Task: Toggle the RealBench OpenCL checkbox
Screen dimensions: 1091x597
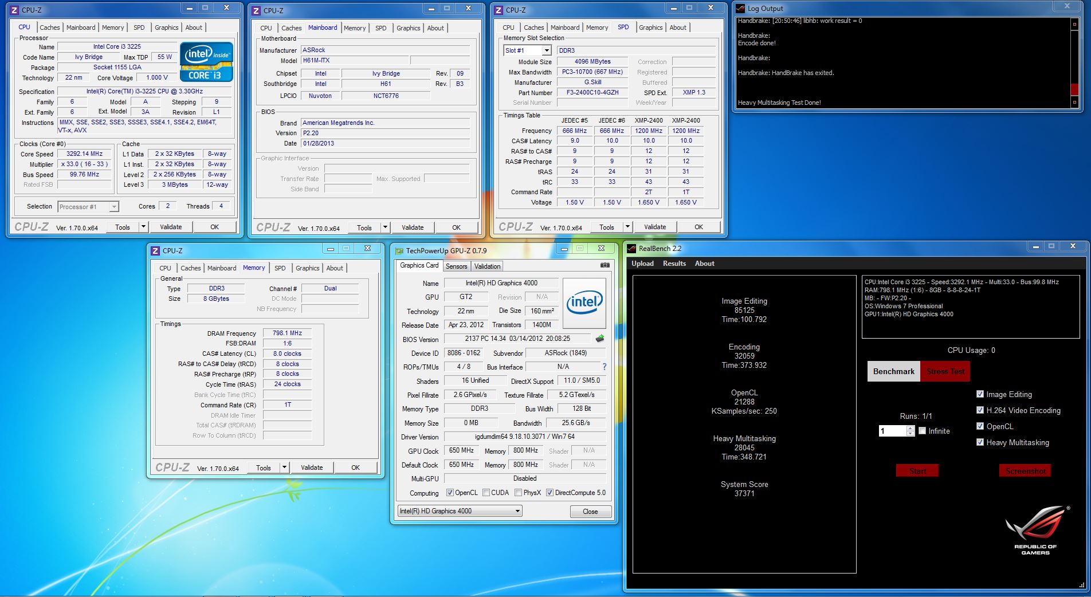Action: click(x=980, y=426)
